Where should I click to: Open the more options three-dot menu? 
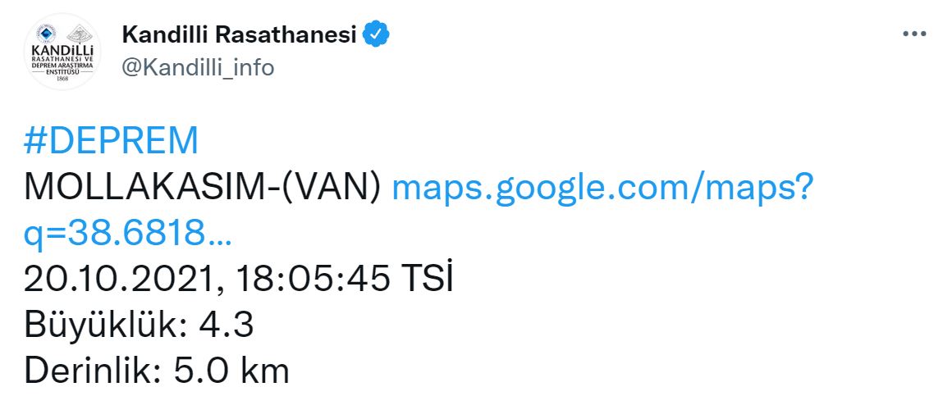point(913,34)
